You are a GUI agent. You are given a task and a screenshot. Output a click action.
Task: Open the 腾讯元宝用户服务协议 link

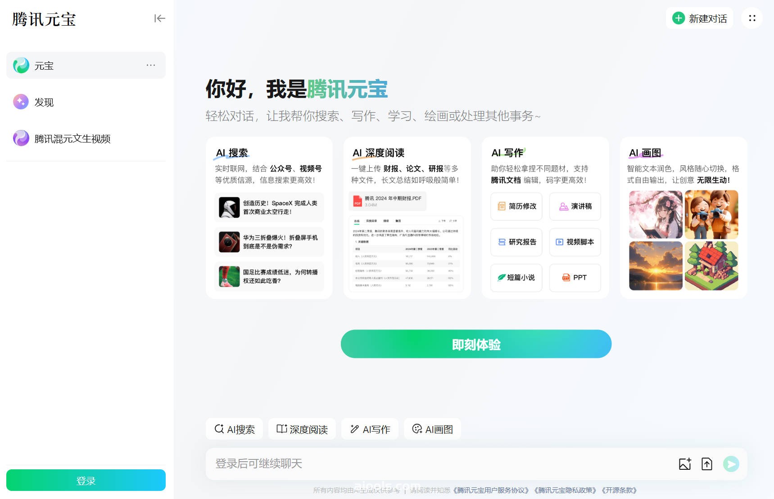[491, 490]
